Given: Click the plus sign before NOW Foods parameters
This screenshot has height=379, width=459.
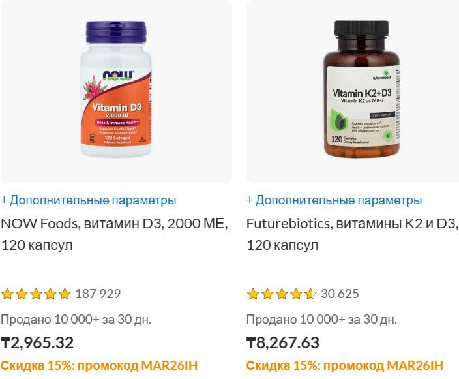Looking at the screenshot, I should pyautogui.click(x=4, y=200).
